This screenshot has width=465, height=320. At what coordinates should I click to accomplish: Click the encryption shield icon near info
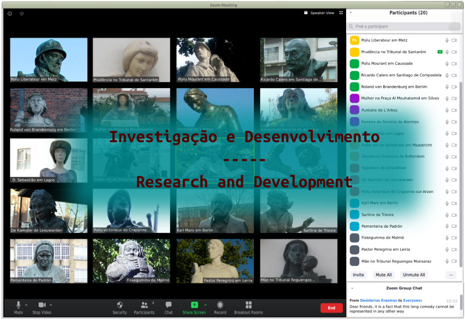click(x=22, y=14)
